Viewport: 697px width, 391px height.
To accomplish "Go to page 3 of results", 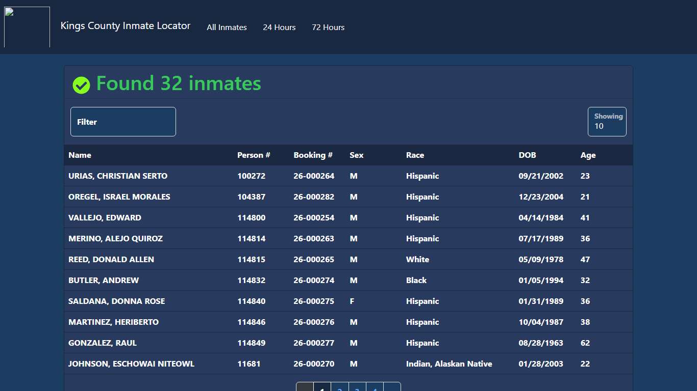I will point(357,388).
